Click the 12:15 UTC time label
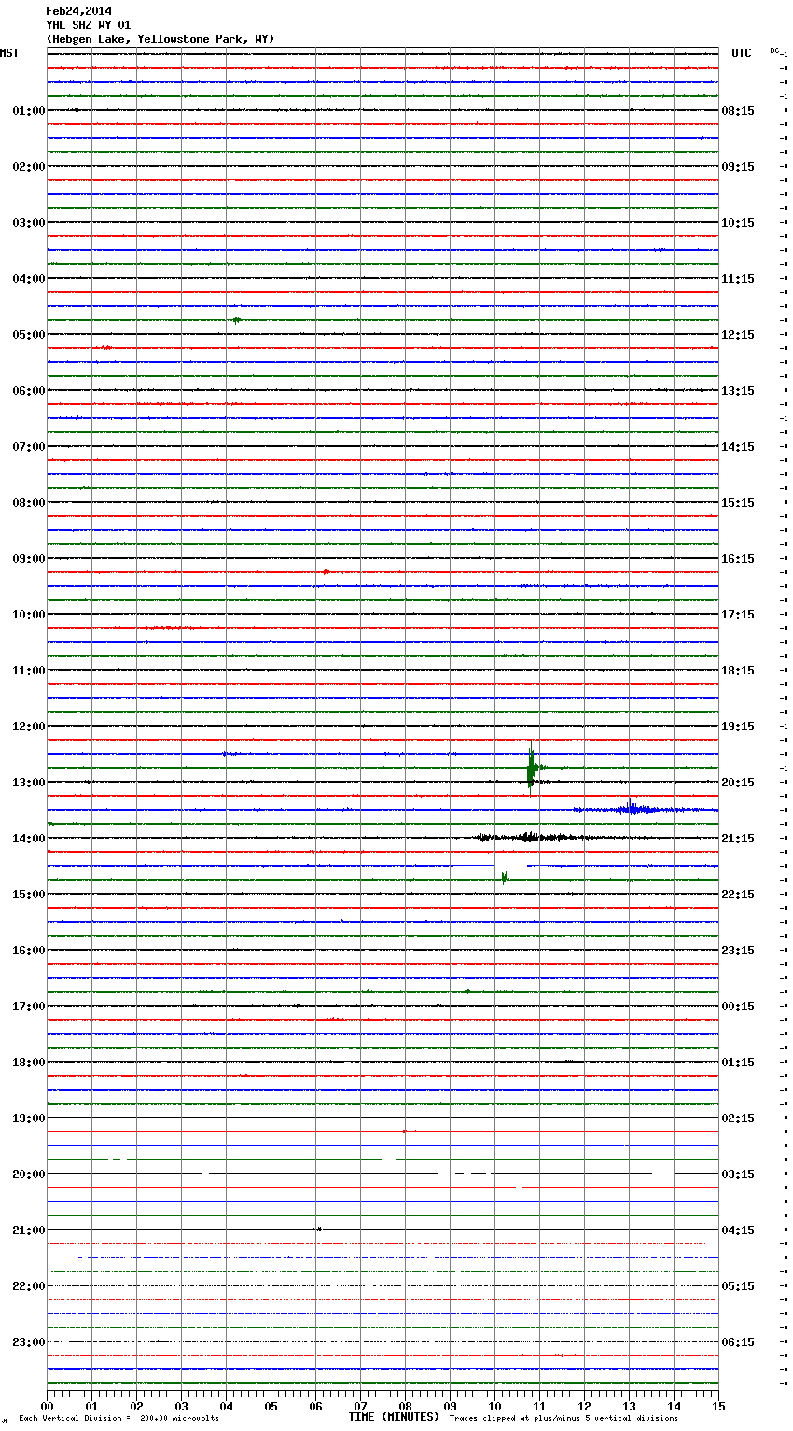793x1431 pixels. point(738,335)
